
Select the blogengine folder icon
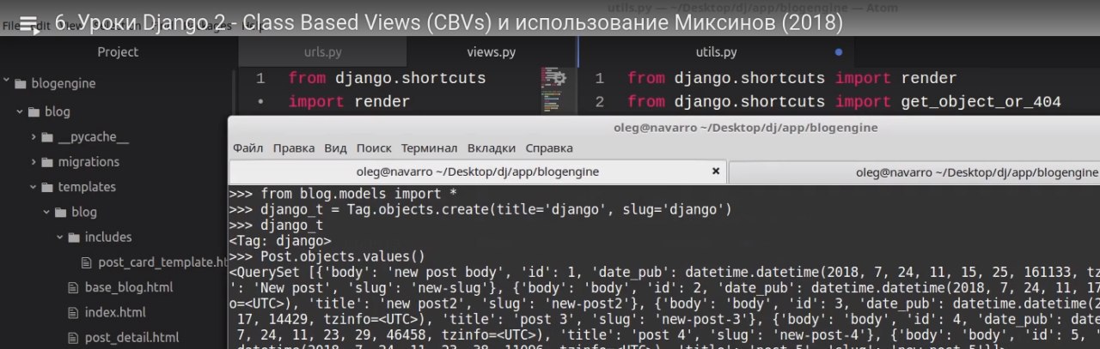pyautogui.click(x=21, y=84)
